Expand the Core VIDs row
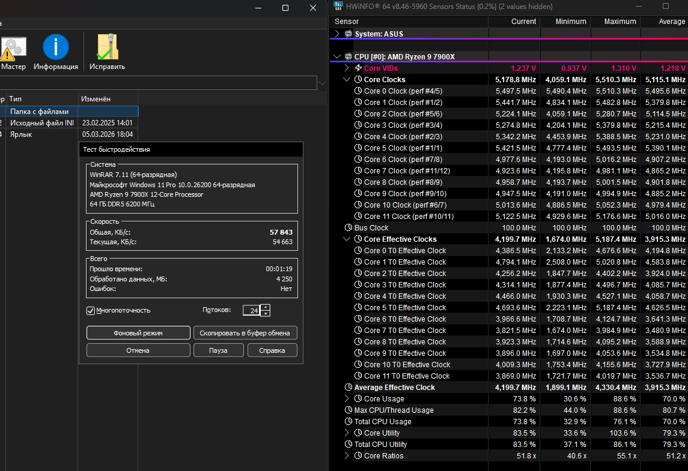Viewport: 688px width, 471px height. click(x=347, y=68)
